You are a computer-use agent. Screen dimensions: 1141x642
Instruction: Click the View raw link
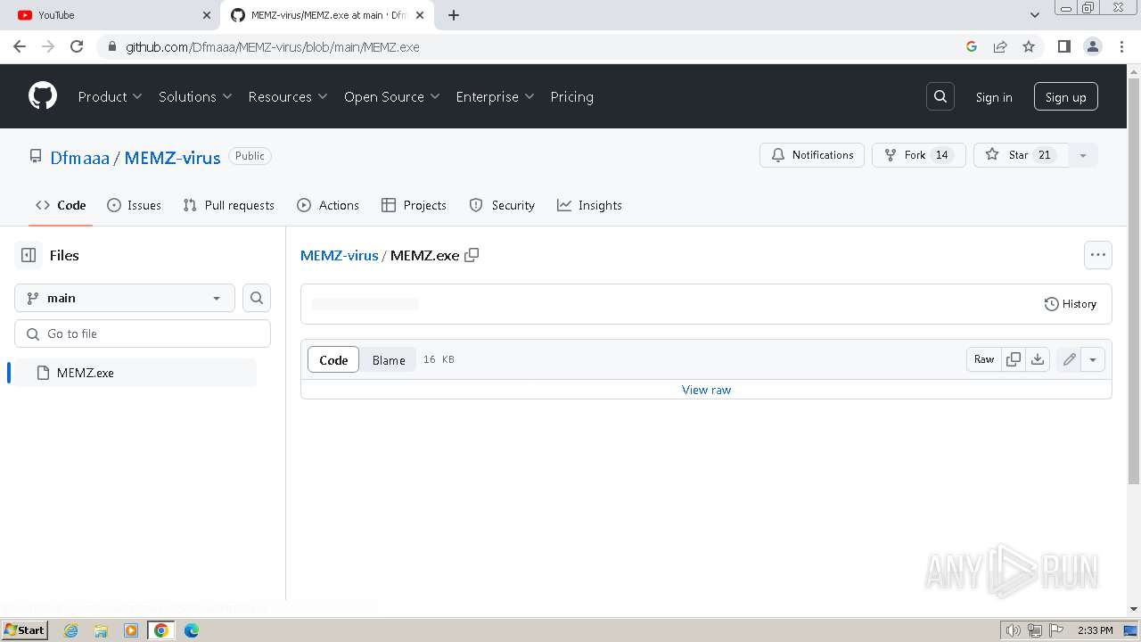706,390
